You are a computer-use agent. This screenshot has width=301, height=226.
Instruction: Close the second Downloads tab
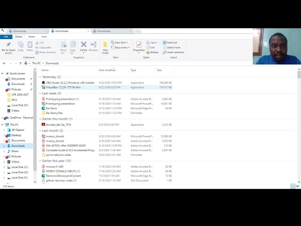88,31
